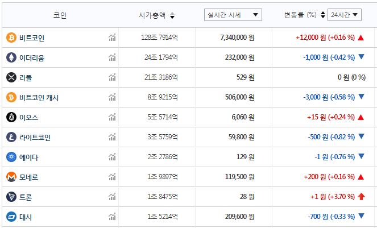Screen dimensions: 377x228
Task: Open the chart icon for 이오스 row
Action: (x=112, y=117)
